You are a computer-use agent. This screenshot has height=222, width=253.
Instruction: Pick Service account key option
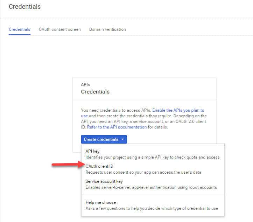[153, 184]
